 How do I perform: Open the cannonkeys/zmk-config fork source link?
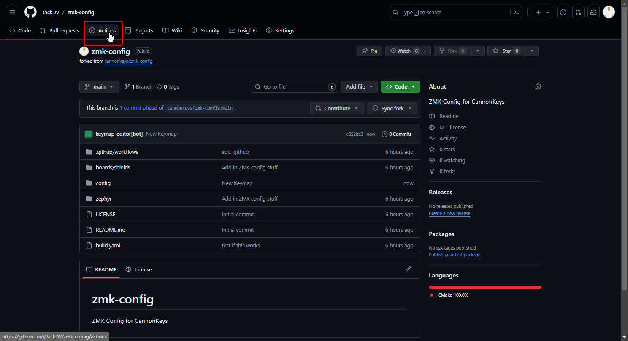pyautogui.click(x=128, y=62)
